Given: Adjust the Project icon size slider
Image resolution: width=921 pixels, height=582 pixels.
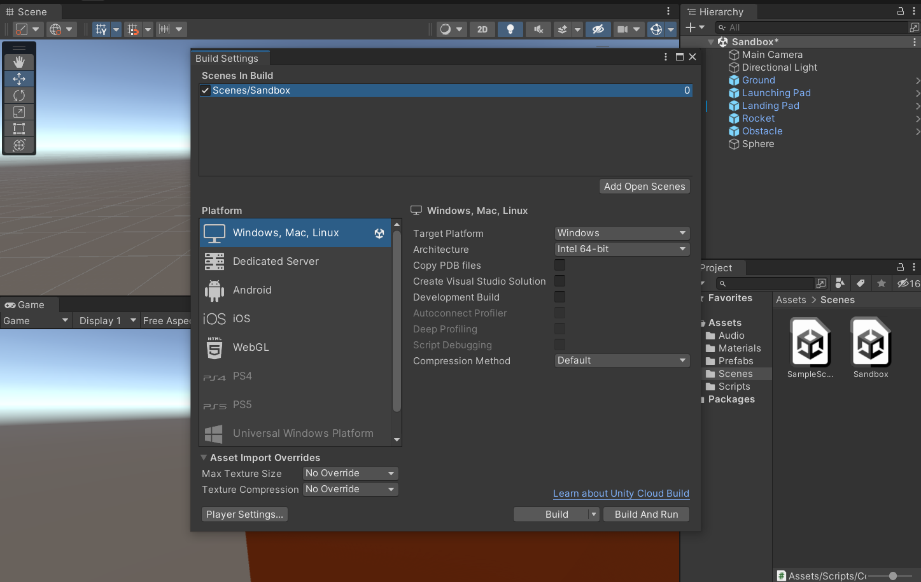Looking at the screenshot, I should [x=892, y=576].
